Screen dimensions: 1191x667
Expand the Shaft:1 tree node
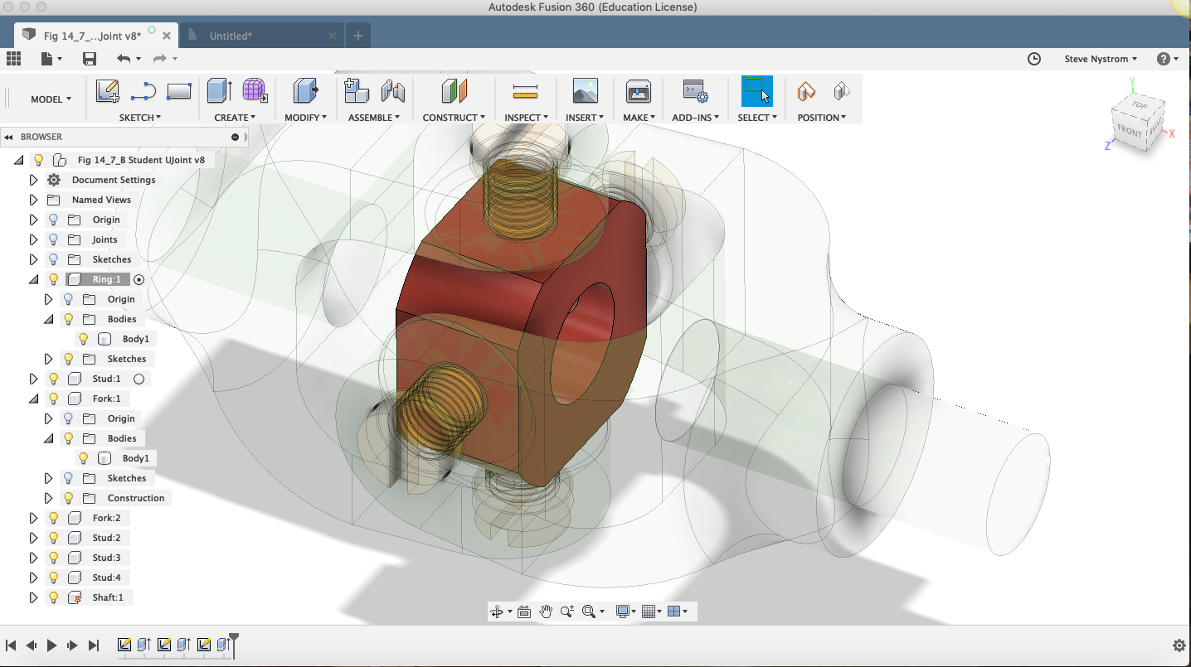pyautogui.click(x=33, y=597)
